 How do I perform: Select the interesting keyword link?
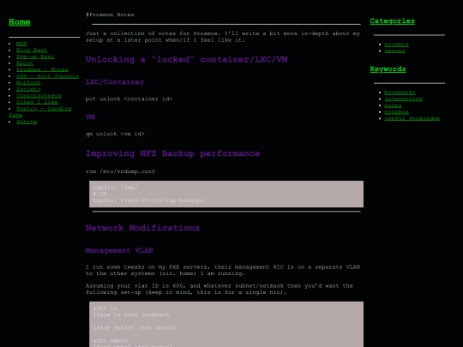(403, 99)
